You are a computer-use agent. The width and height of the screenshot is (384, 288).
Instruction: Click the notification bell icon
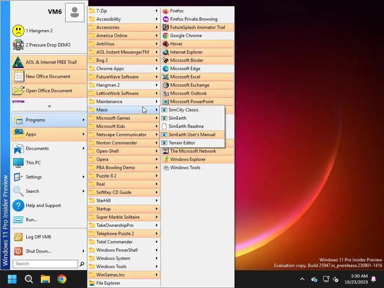pos(374,279)
